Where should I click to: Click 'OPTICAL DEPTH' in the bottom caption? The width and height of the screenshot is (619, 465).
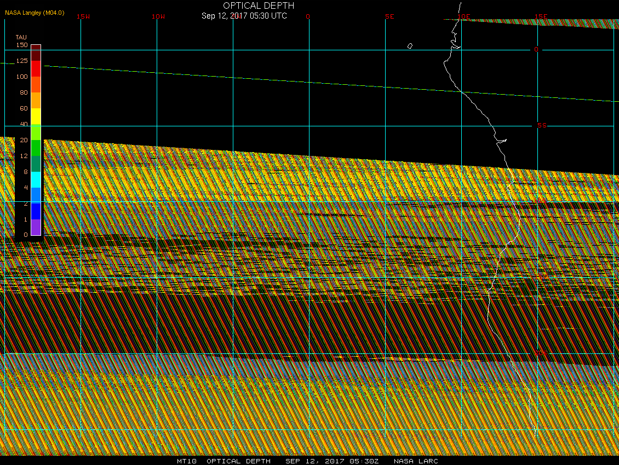238,461
